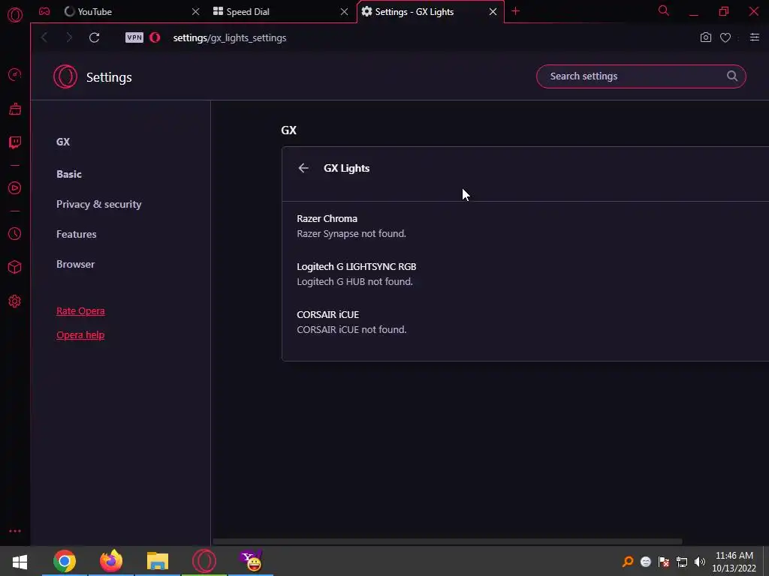Viewport: 769px width, 576px height.
Task: Click the address bar URL text
Action: pyautogui.click(x=230, y=37)
